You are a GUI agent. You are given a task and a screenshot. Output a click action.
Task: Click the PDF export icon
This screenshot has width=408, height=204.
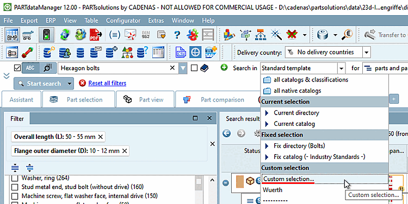(96, 35)
